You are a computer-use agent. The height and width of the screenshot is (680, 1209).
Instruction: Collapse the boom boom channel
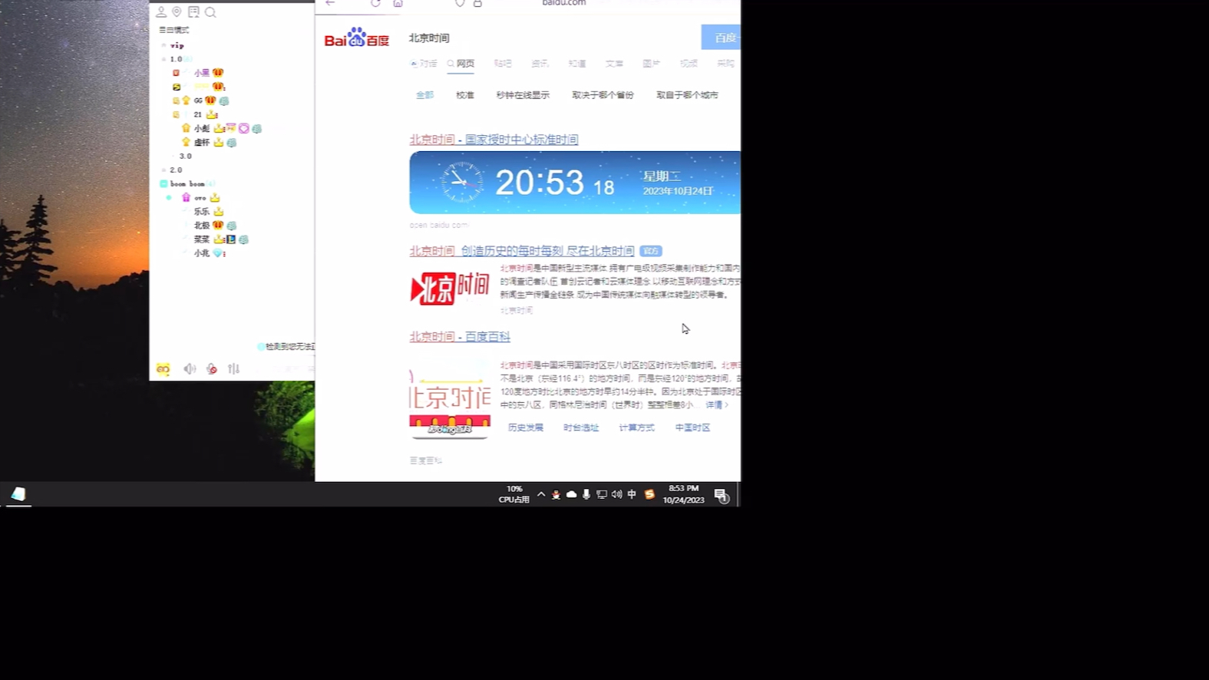[x=164, y=184]
